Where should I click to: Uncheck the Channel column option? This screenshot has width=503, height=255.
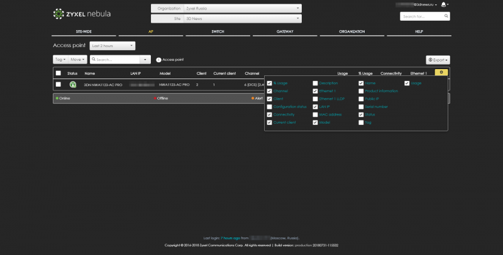pyautogui.click(x=270, y=91)
